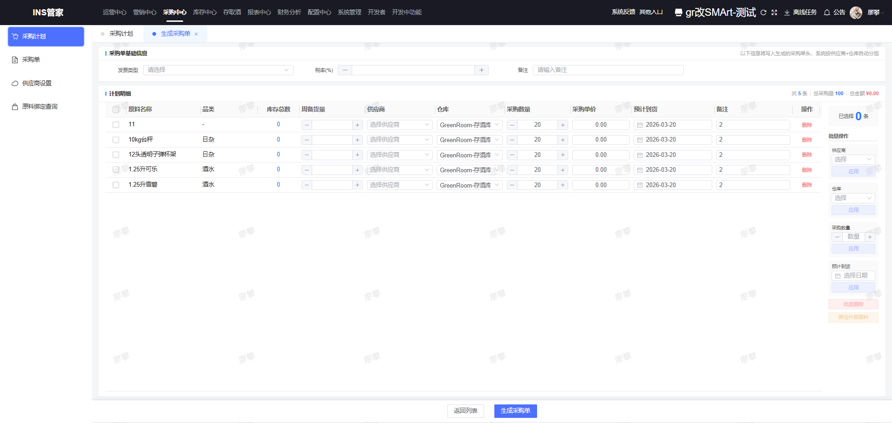Increase the 税率 value with plus
This screenshot has width=892, height=423.
(x=481, y=70)
